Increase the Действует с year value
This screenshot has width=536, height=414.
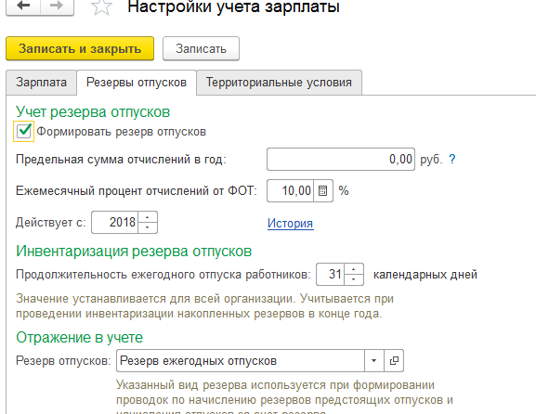coord(148,217)
